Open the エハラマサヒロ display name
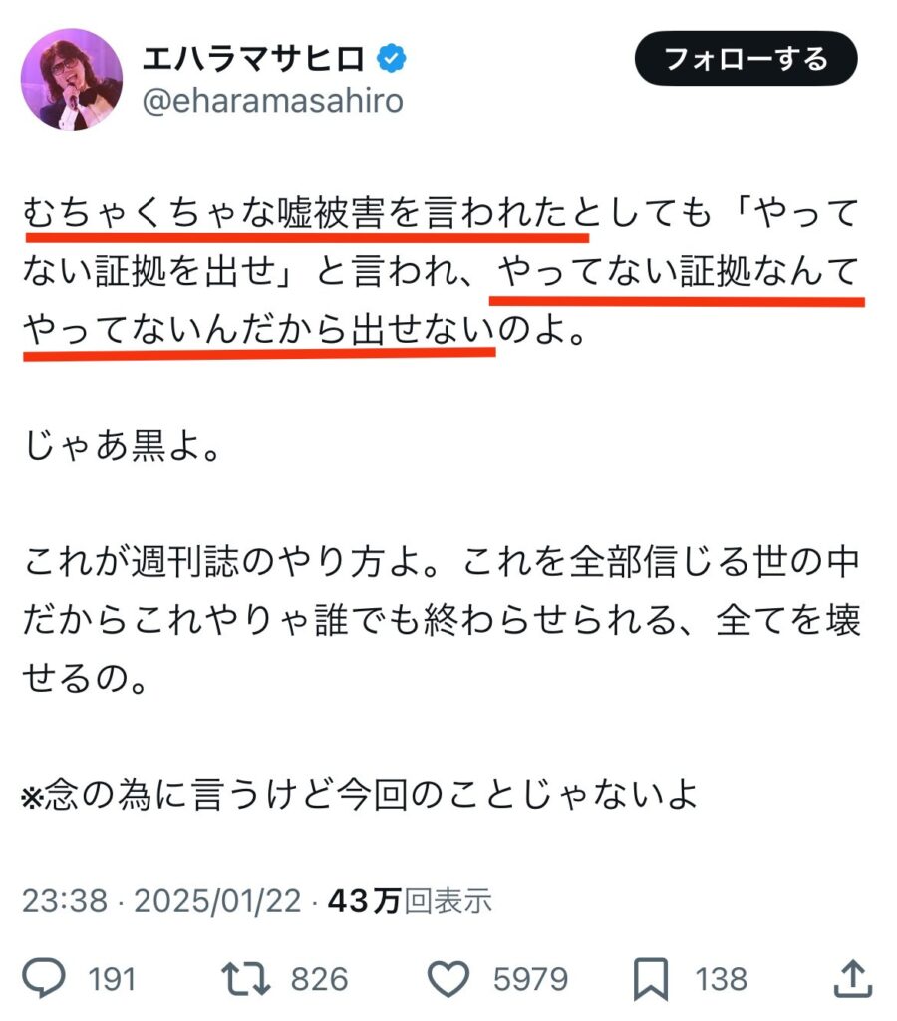 click(x=254, y=59)
